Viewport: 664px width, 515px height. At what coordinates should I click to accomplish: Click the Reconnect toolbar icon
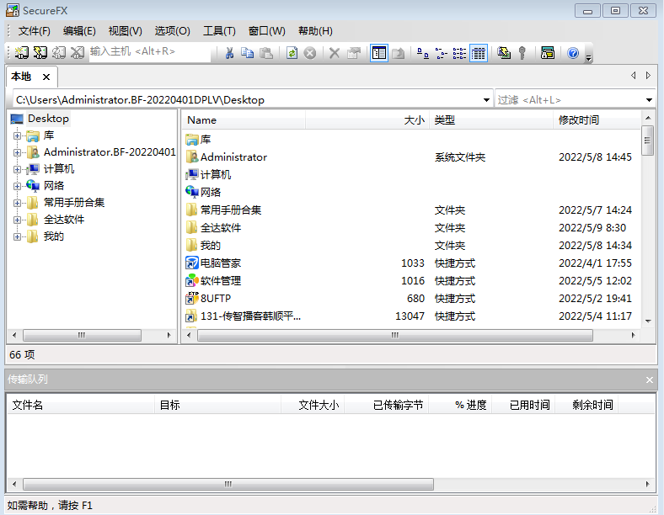pos(59,53)
